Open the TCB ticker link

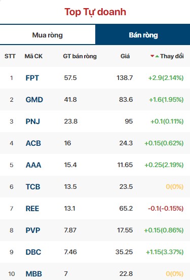tap(33, 187)
